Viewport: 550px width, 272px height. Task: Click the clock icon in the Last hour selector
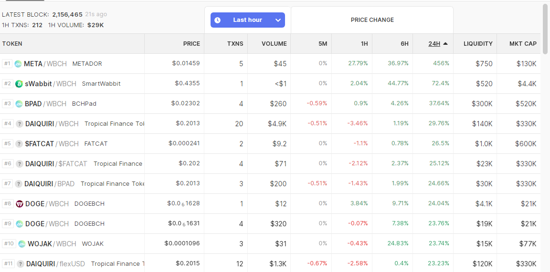[x=218, y=20]
